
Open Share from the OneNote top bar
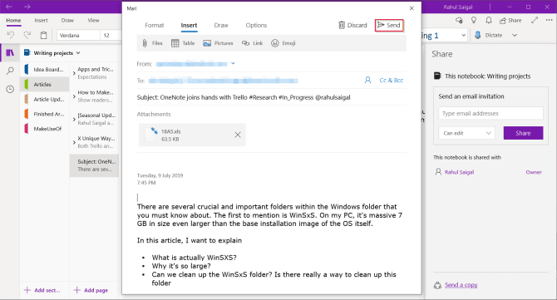[x=510, y=21]
